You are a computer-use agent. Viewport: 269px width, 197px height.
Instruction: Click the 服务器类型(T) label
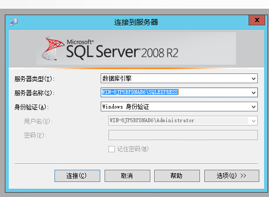pyautogui.click(x=35, y=79)
